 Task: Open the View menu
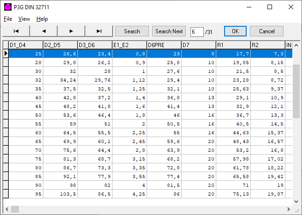(x=24, y=19)
